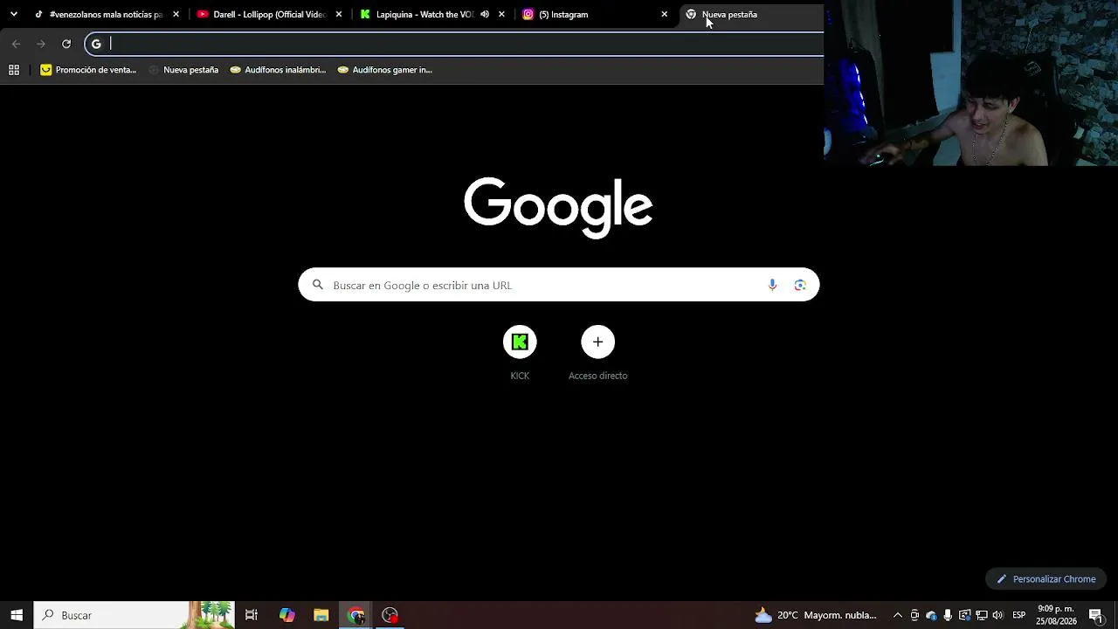This screenshot has width=1118, height=629.
Task: Select the Nueva pestaña tab
Action: [751, 14]
